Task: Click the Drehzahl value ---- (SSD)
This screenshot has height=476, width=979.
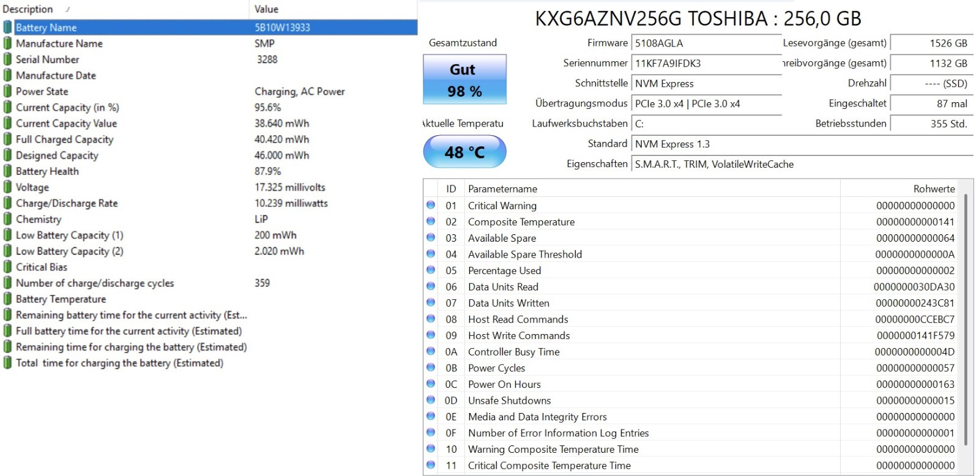Action: 932,83
